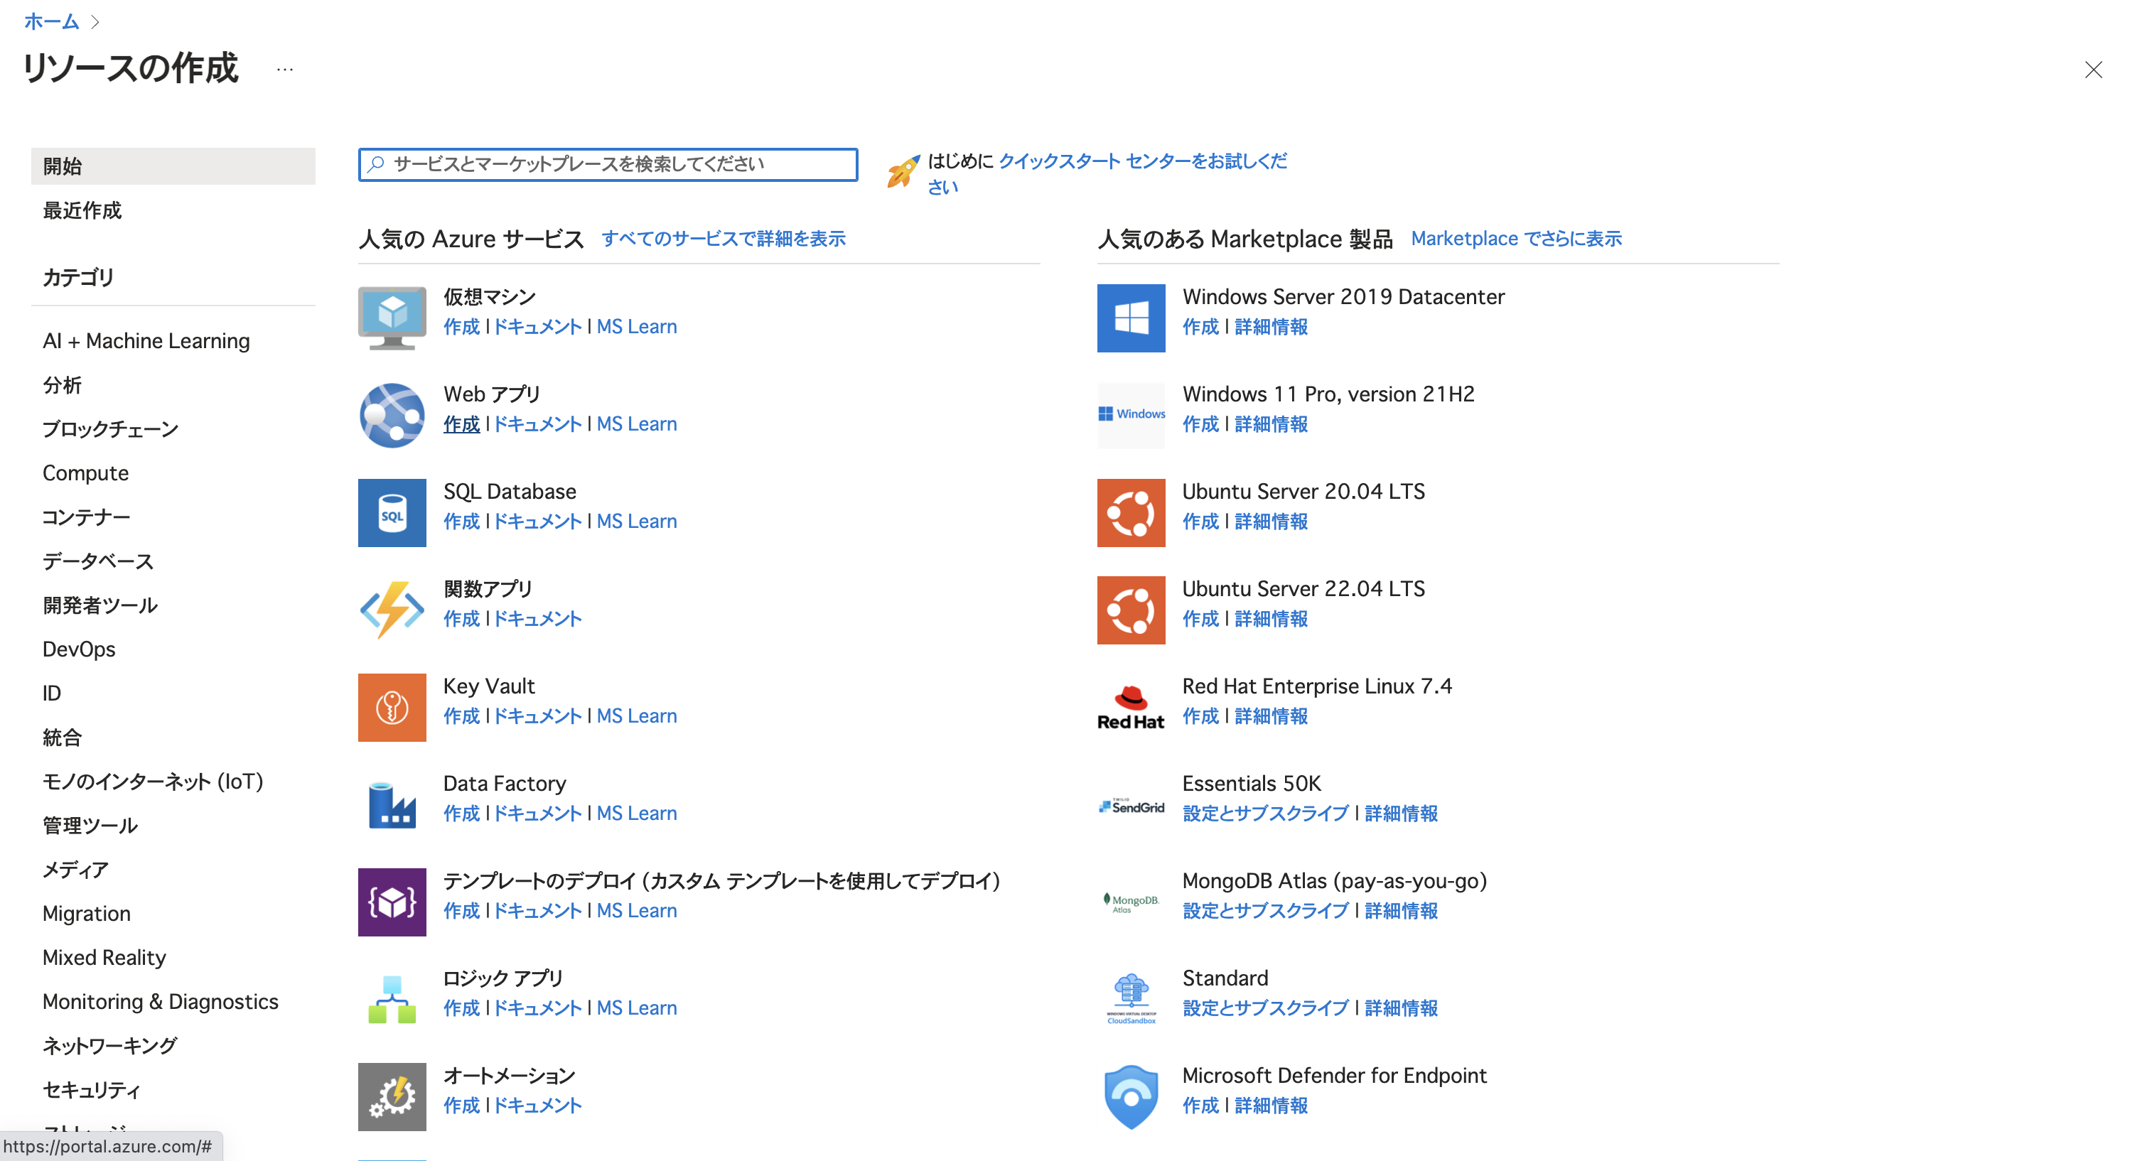This screenshot has width=2145, height=1161.
Task: Click the Ubuntu Server 20.04 LTS logo
Action: click(x=1130, y=512)
